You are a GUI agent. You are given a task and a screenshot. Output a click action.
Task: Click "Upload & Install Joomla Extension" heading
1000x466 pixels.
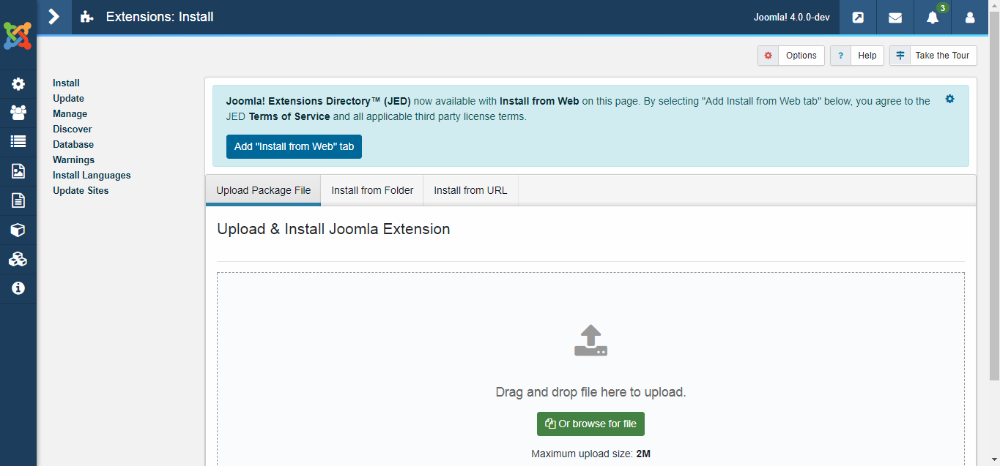(x=333, y=229)
